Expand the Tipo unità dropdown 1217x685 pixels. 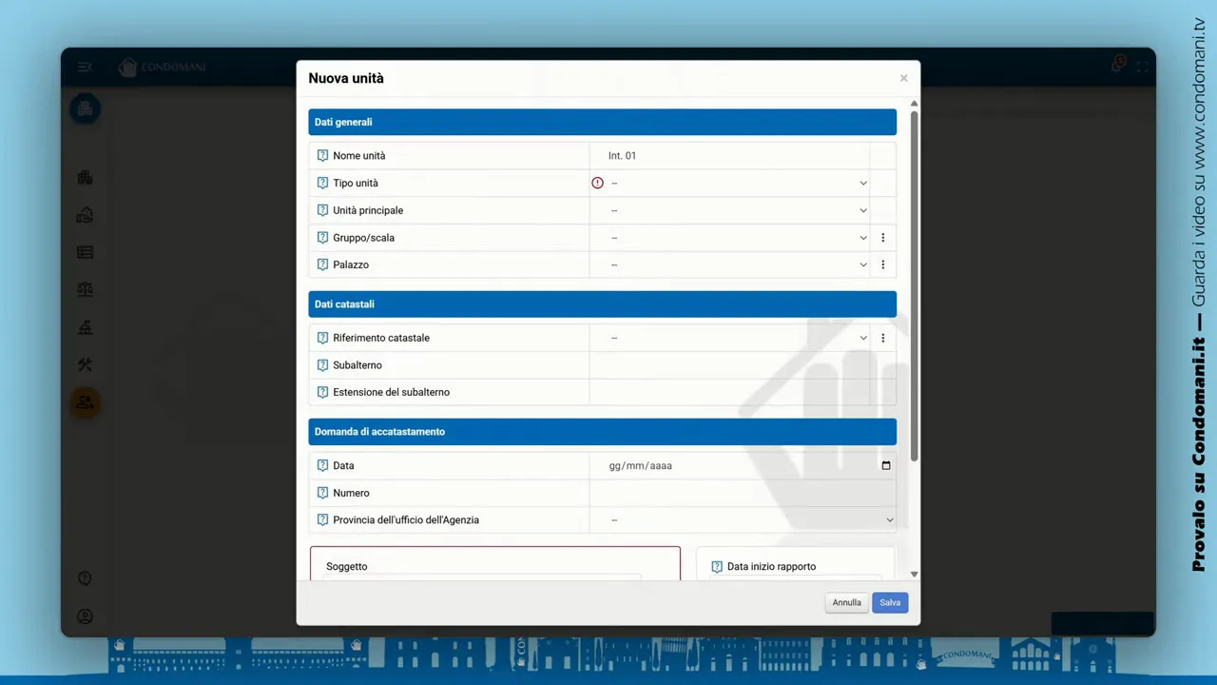pos(737,184)
